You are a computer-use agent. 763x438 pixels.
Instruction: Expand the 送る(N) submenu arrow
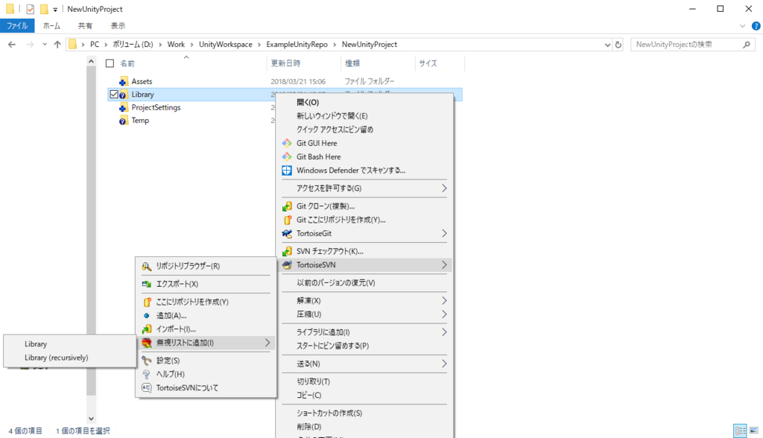pos(444,364)
